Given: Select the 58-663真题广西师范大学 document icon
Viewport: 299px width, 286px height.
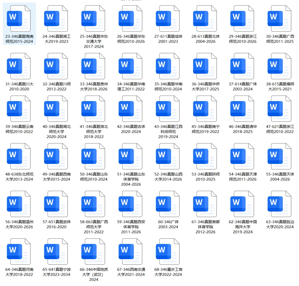Looking at the screenshot, I should [x=93, y=204].
